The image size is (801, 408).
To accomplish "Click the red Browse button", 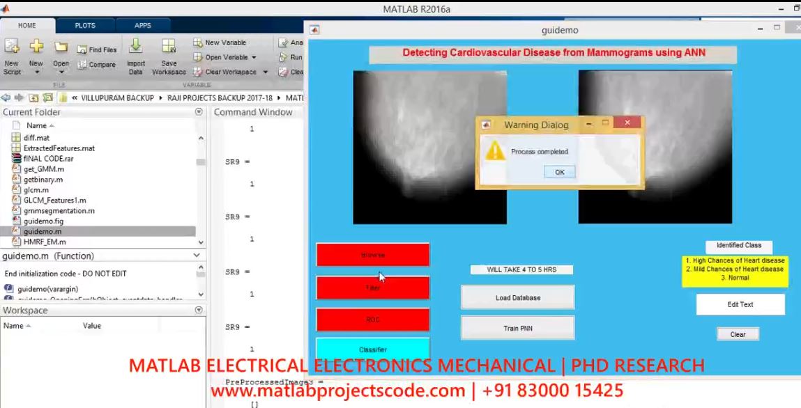I will pyautogui.click(x=373, y=255).
